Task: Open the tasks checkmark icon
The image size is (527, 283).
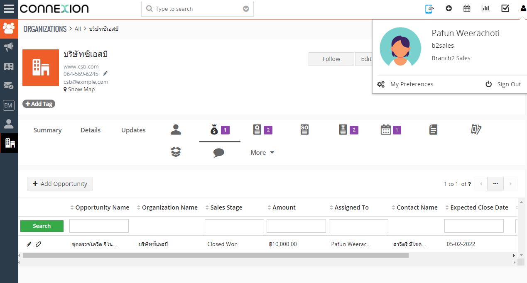Action: [505, 8]
